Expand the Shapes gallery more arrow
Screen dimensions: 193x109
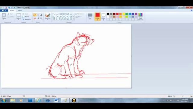74,19
